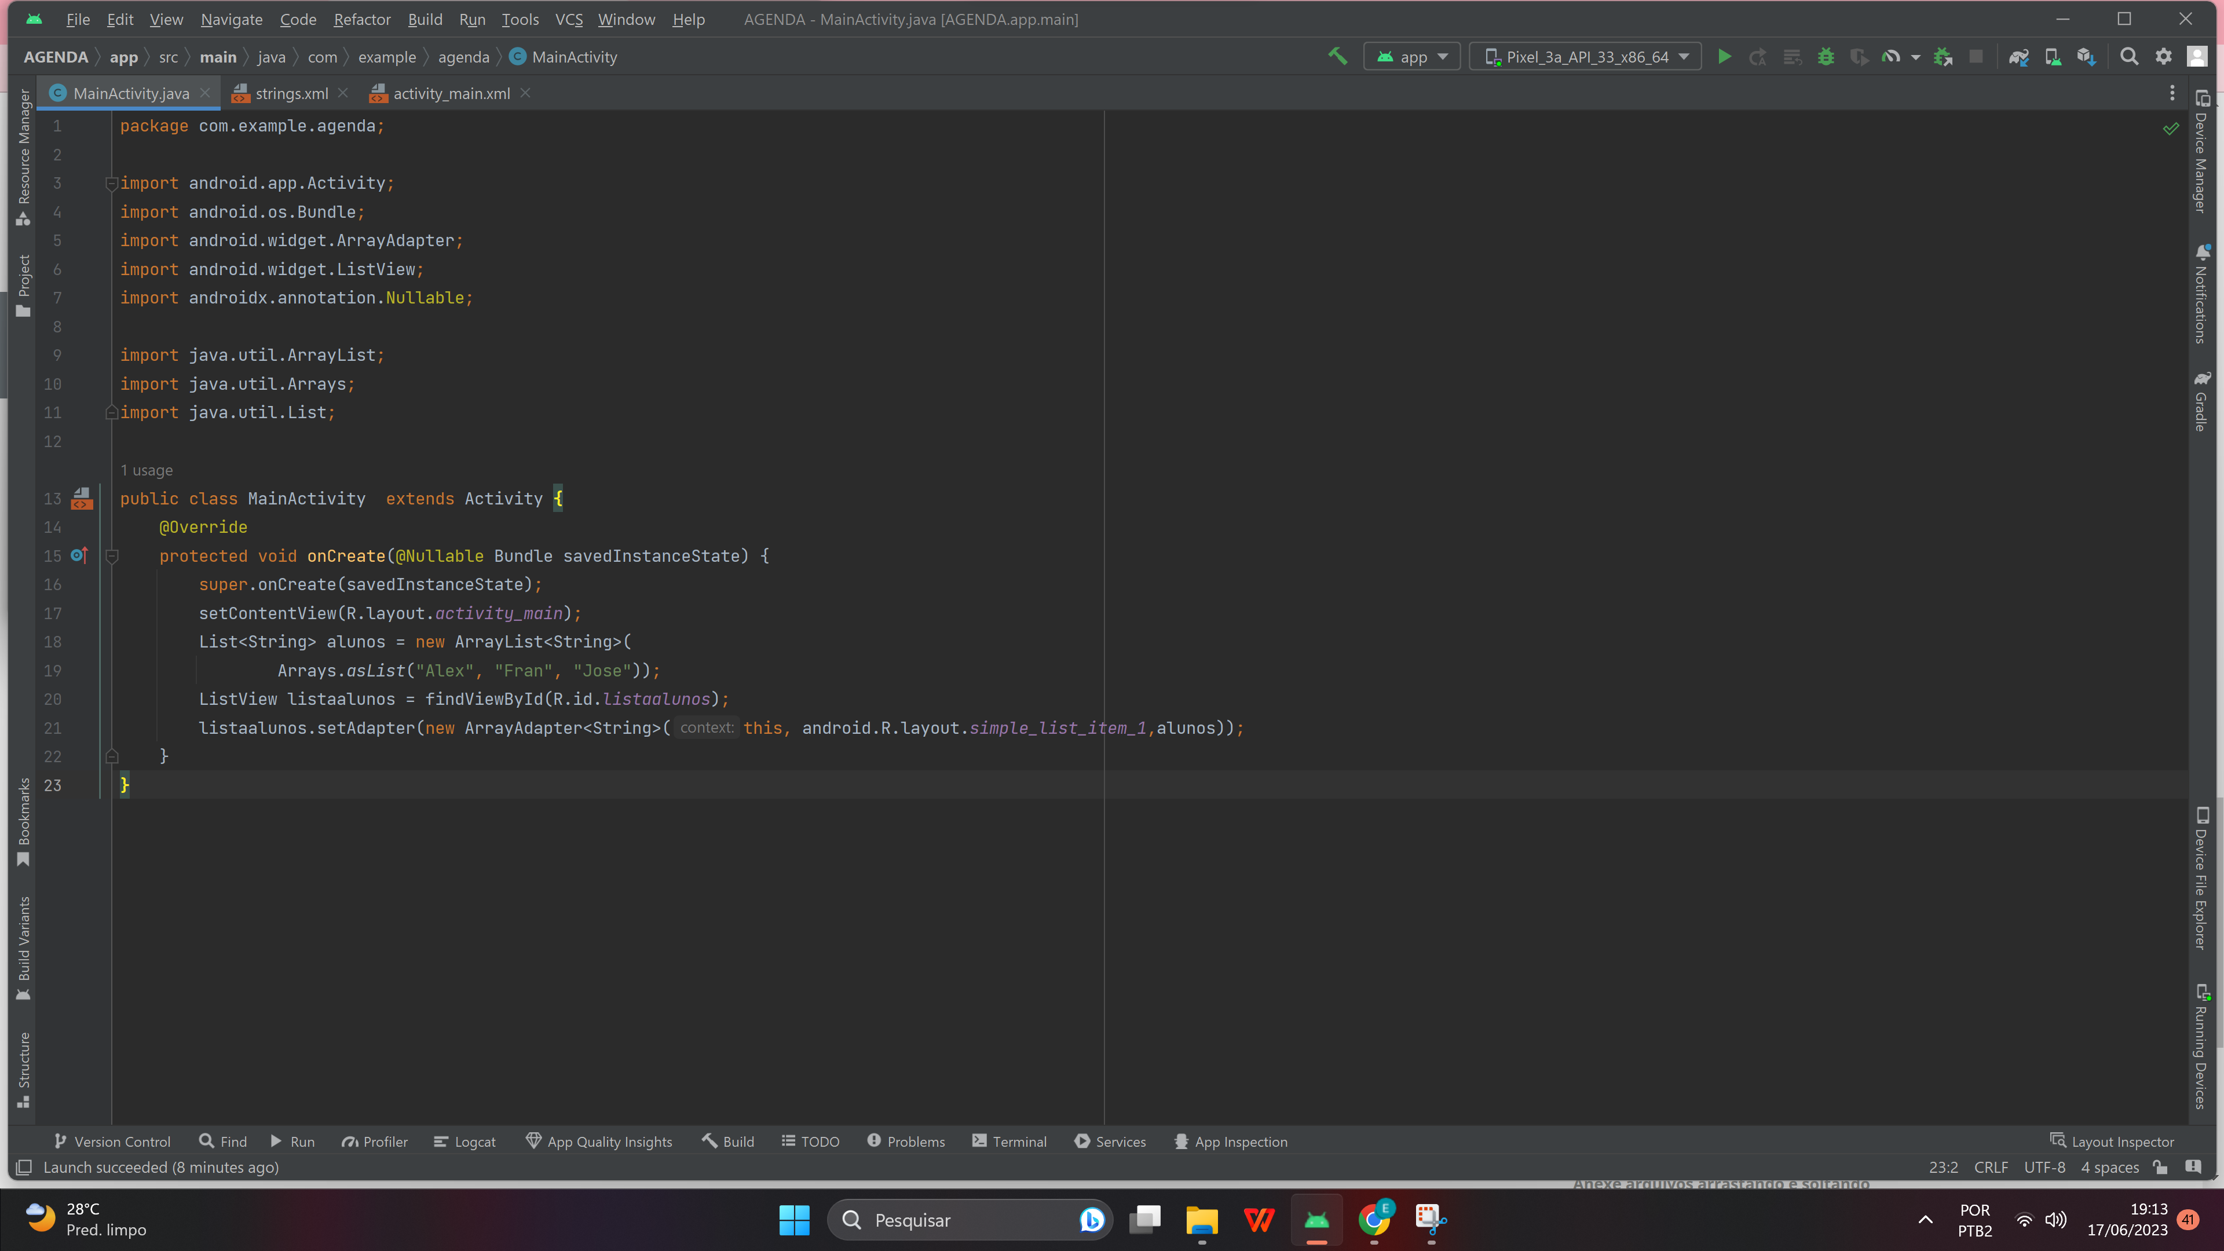Viewport: 2224px width, 1251px height.
Task: Click Attach Debugger to Android Process icon
Action: point(1944,57)
